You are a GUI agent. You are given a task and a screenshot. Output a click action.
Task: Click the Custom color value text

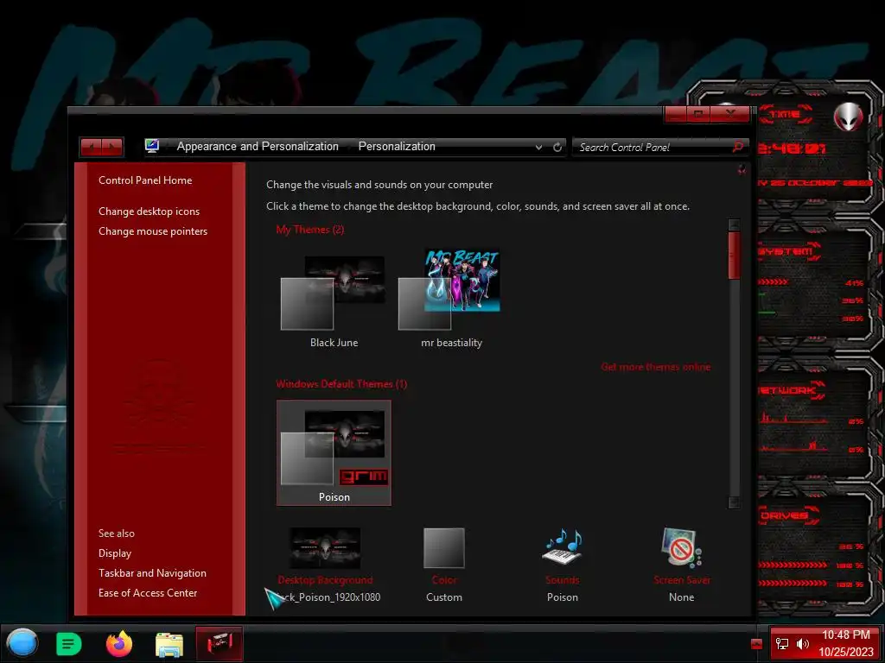click(444, 597)
